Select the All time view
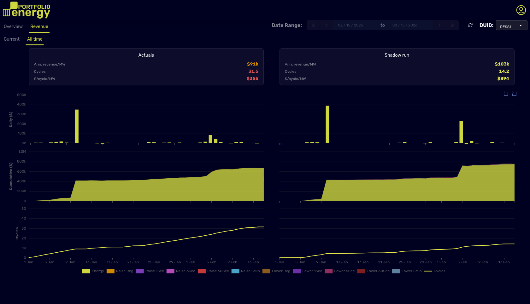Image resolution: width=530 pixels, height=304 pixels. pos(34,39)
